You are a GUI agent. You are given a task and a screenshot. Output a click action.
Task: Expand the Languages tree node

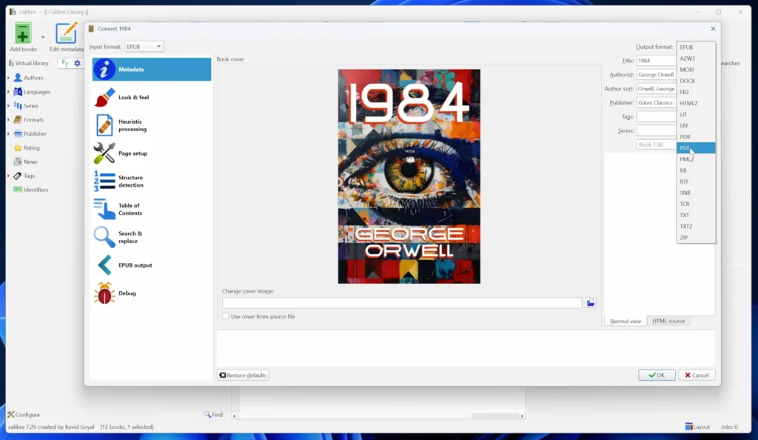click(x=8, y=91)
